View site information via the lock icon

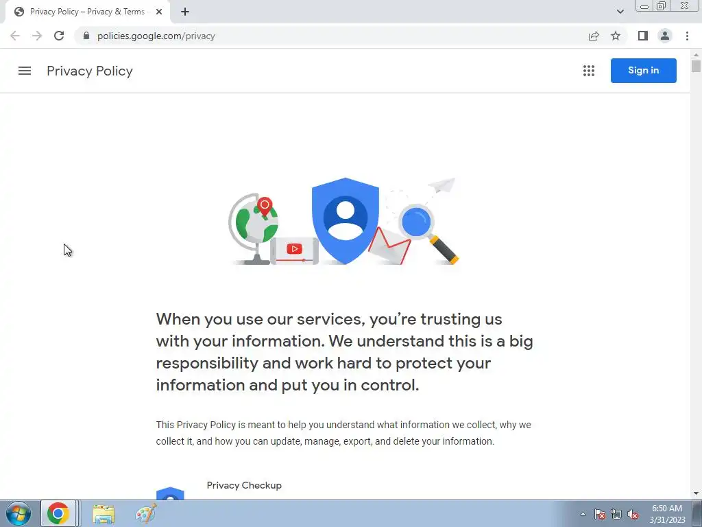(x=86, y=36)
